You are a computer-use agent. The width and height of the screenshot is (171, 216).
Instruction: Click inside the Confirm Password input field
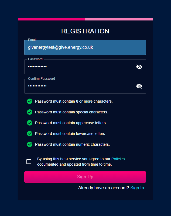[80, 86]
